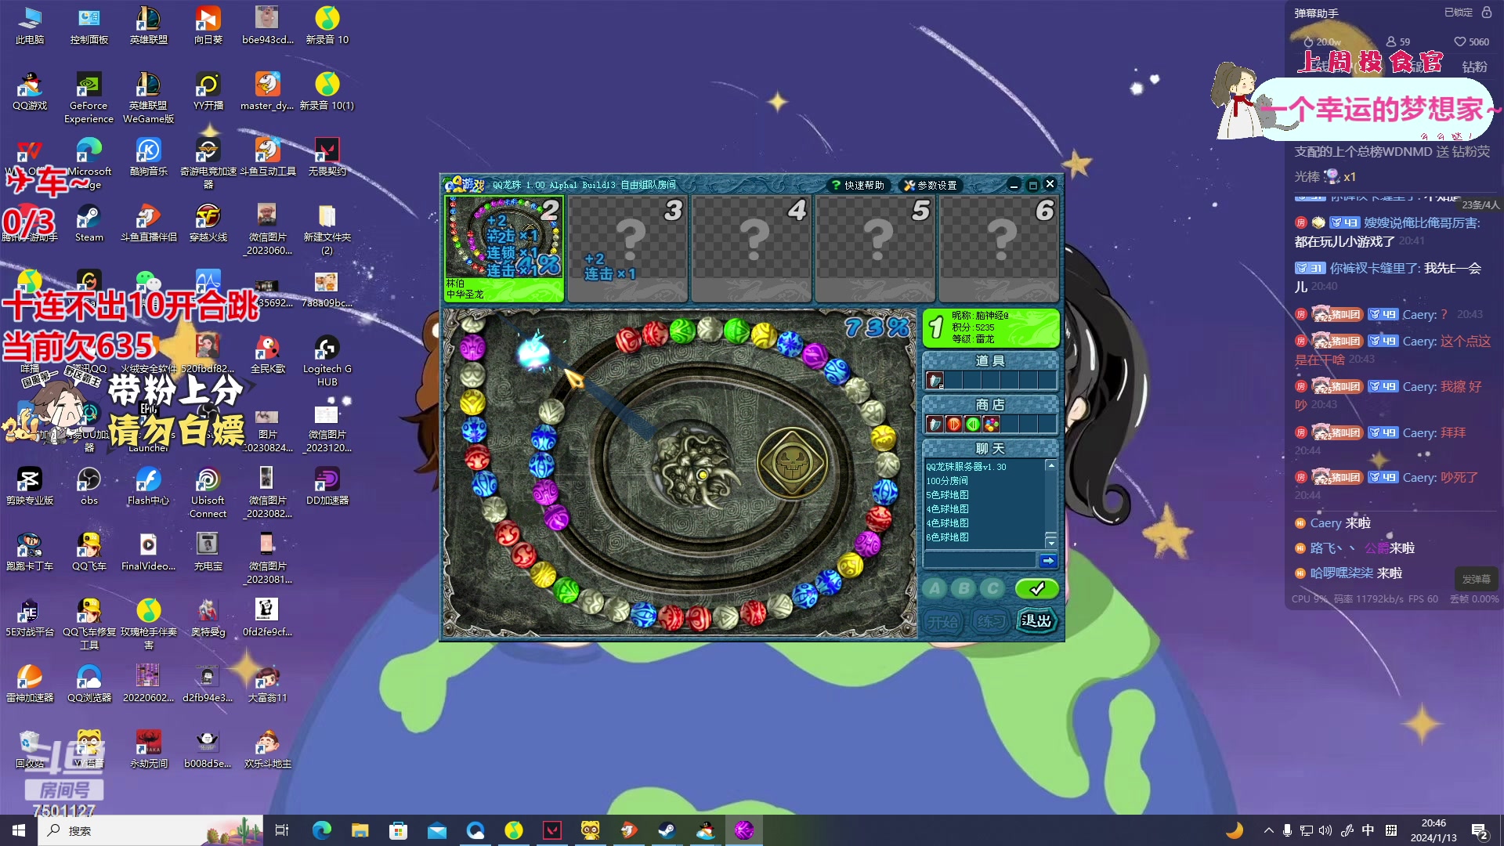
Task: Choose team B round button
Action: [x=964, y=588]
